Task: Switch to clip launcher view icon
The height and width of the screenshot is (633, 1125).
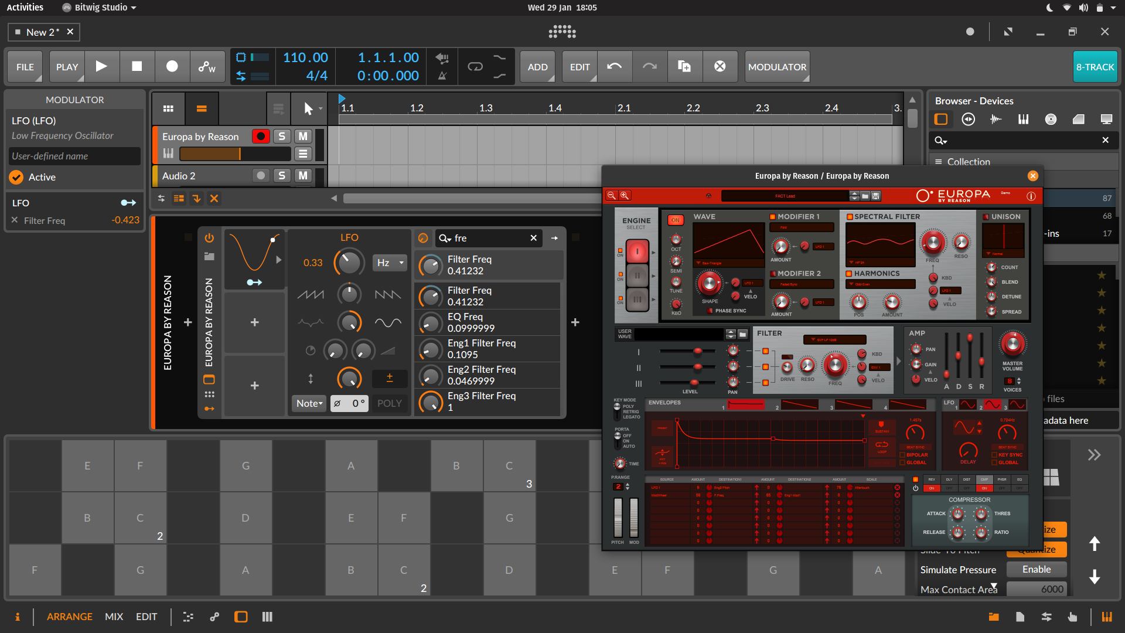Action: pyautogui.click(x=168, y=108)
